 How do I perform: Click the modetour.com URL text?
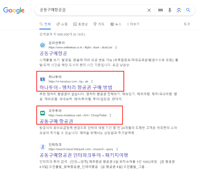click(77, 115)
